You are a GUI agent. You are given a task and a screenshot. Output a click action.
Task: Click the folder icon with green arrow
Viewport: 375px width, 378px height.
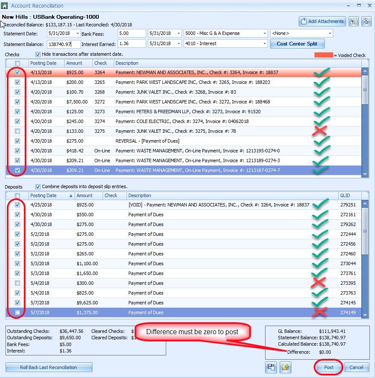pos(285,367)
